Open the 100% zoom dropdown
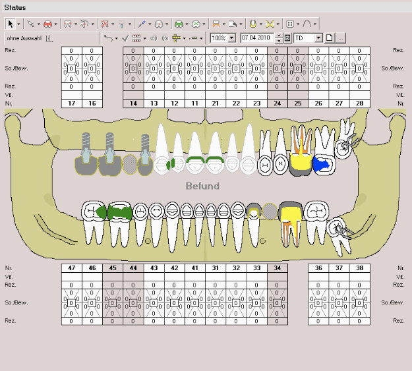The width and height of the screenshot is (412, 371). tap(231, 38)
